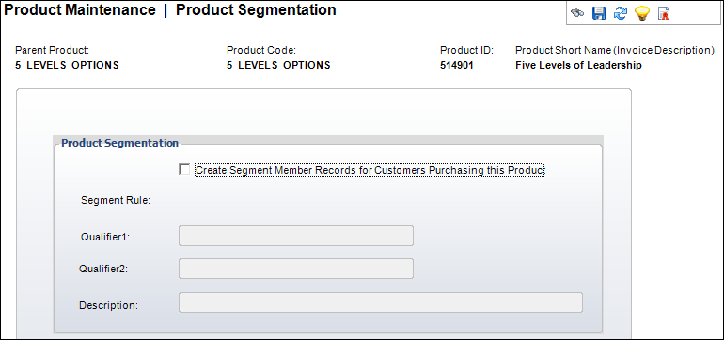The width and height of the screenshot is (724, 340).
Task: Select the Product Segmentation group box title
Action: [119, 143]
